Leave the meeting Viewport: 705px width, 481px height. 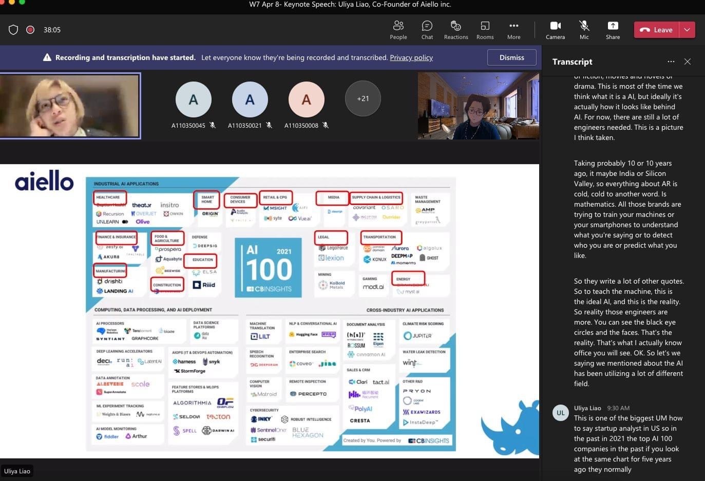coord(656,30)
